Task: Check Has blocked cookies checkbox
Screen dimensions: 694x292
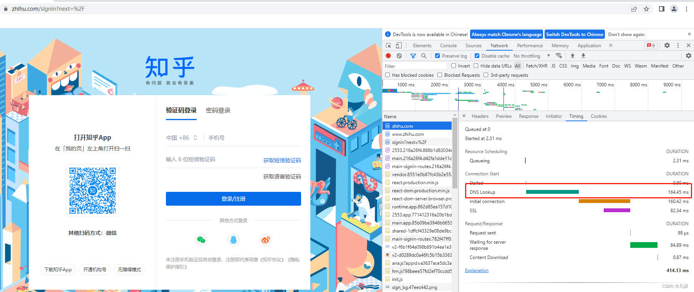Action: coord(388,75)
